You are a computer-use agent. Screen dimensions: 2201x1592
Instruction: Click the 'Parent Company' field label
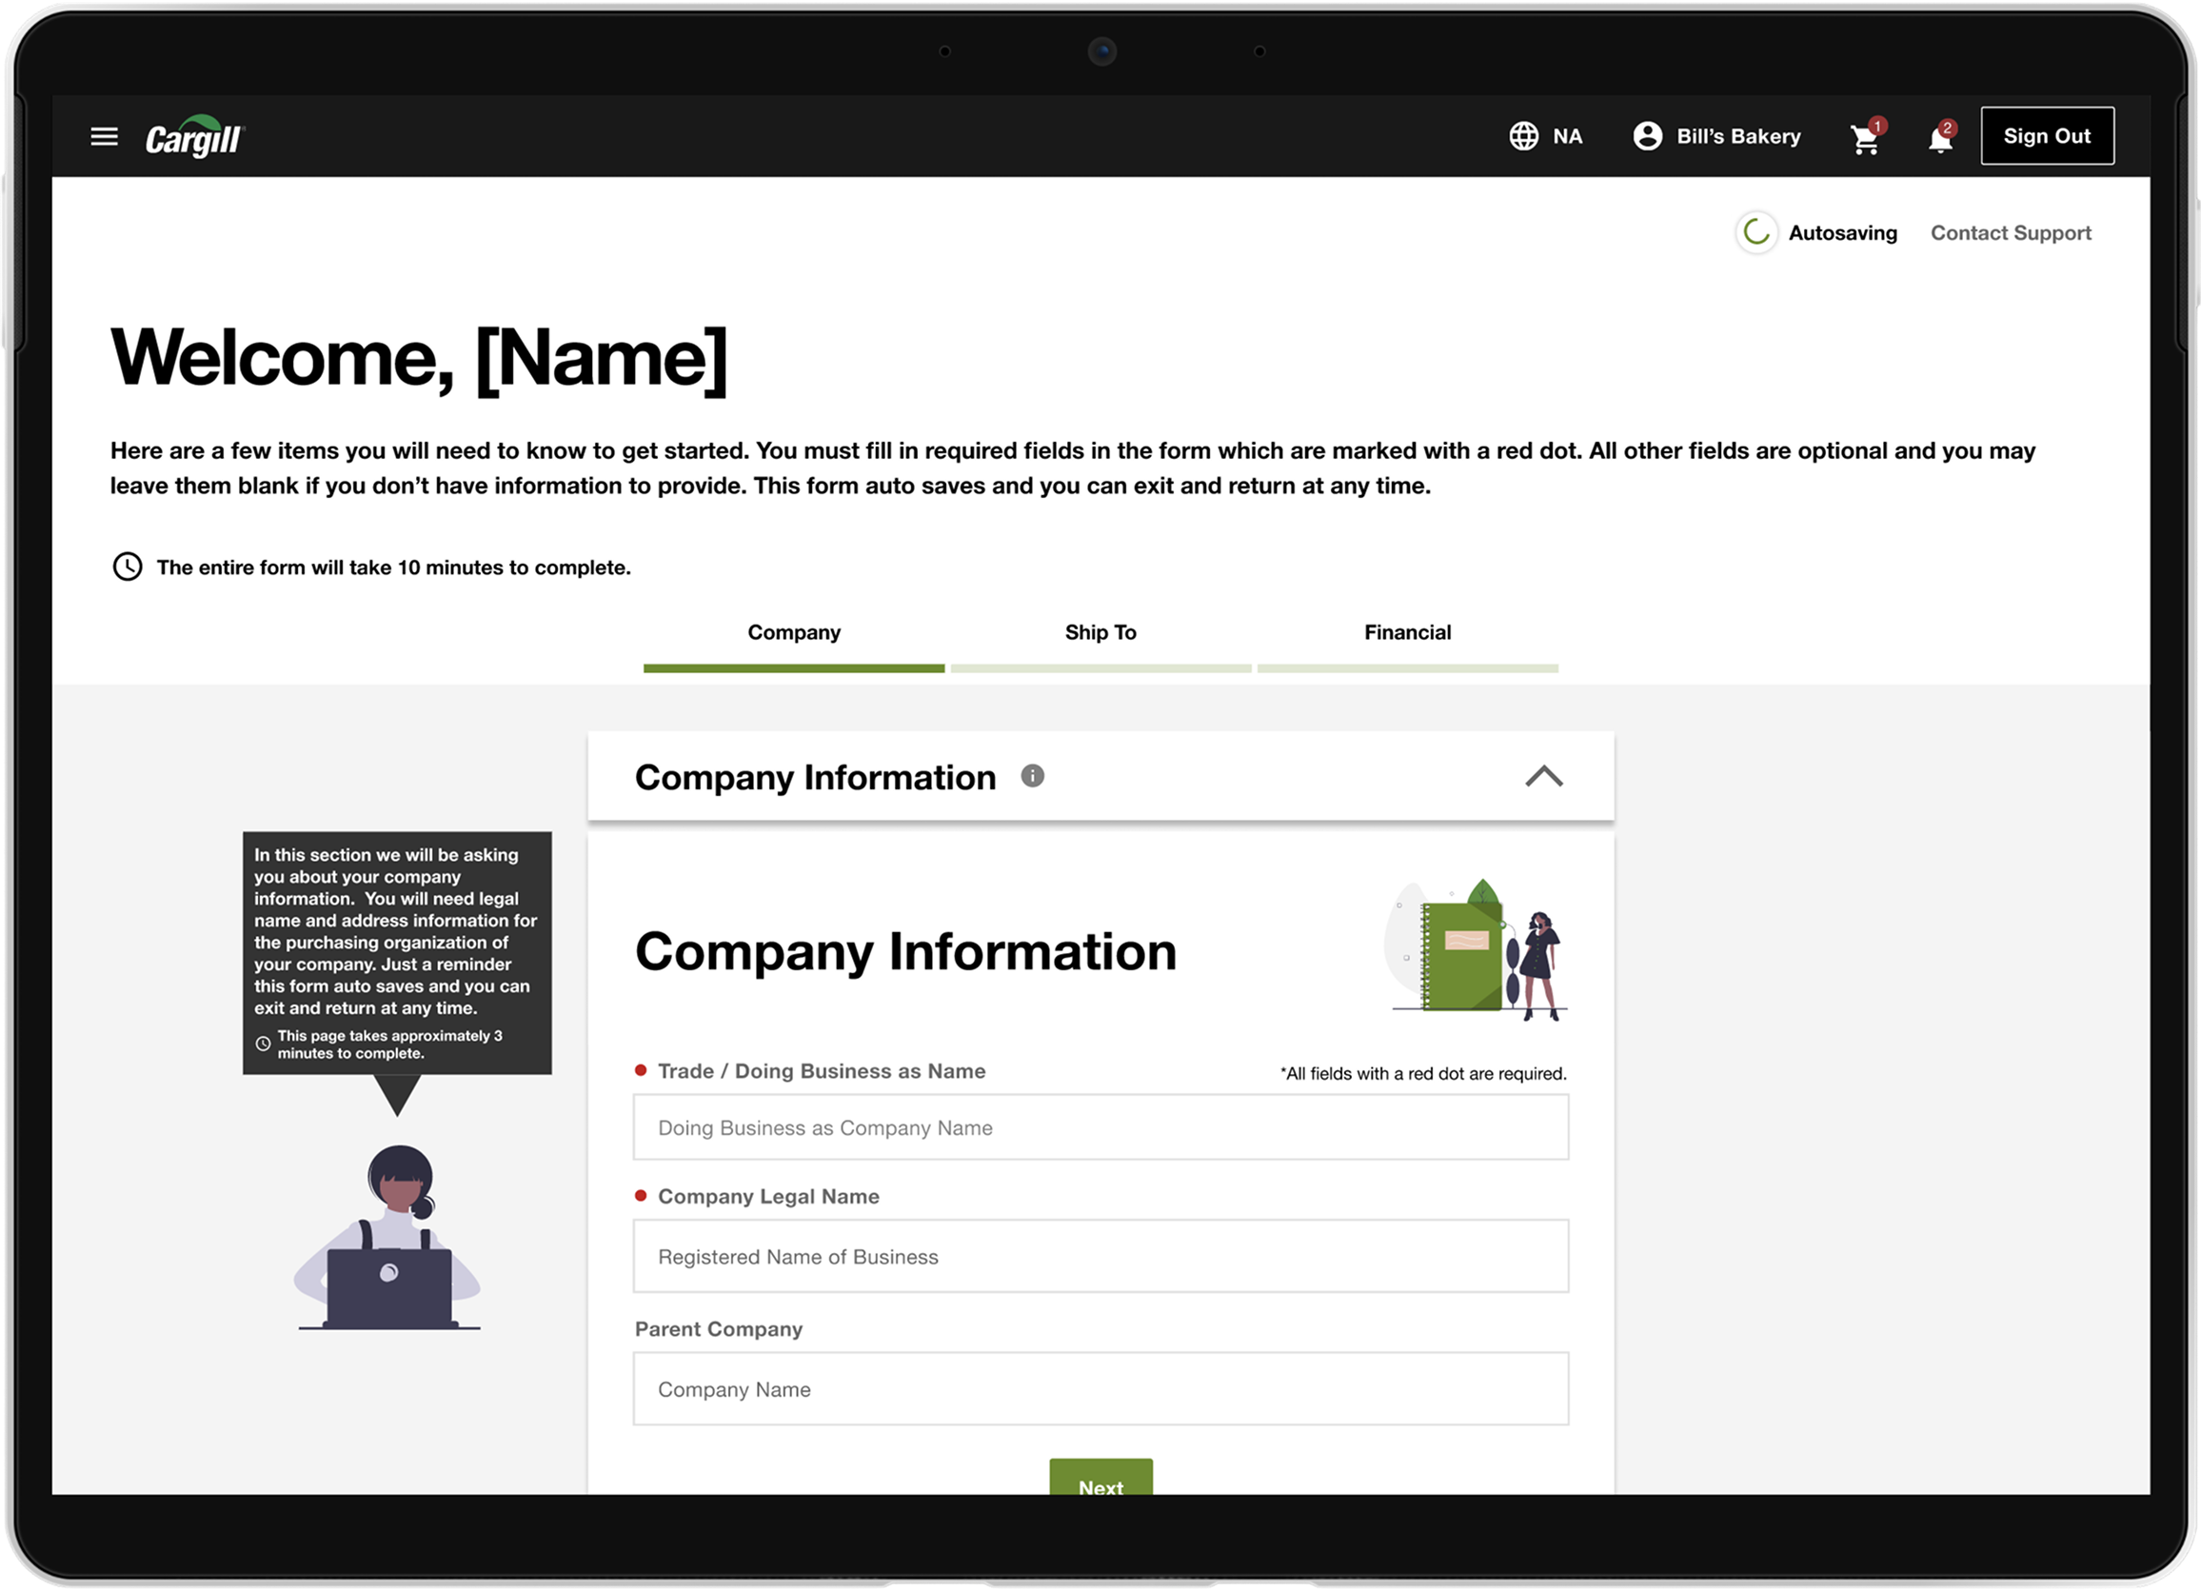click(718, 1330)
